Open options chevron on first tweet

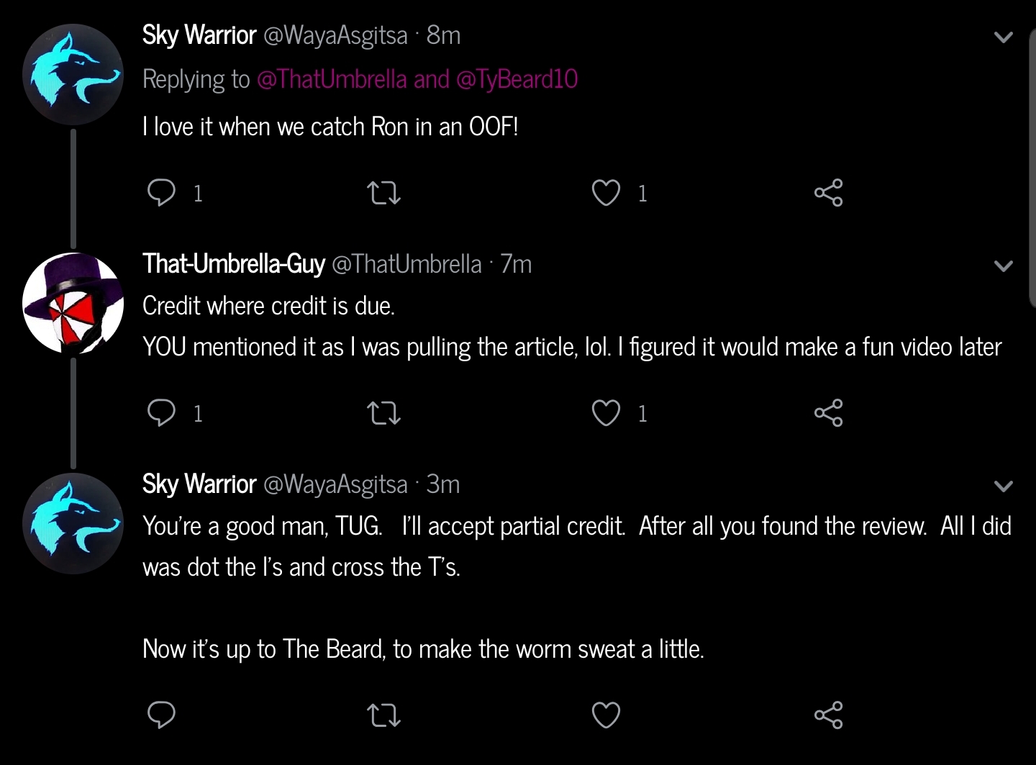tap(1004, 37)
